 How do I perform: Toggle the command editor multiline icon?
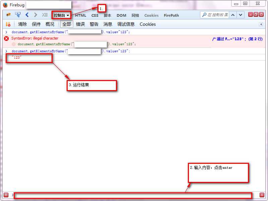point(45,15)
